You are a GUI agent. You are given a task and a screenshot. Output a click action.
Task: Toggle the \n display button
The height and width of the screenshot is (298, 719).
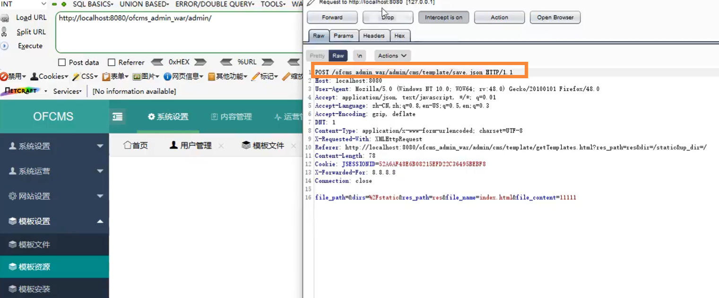pos(360,56)
